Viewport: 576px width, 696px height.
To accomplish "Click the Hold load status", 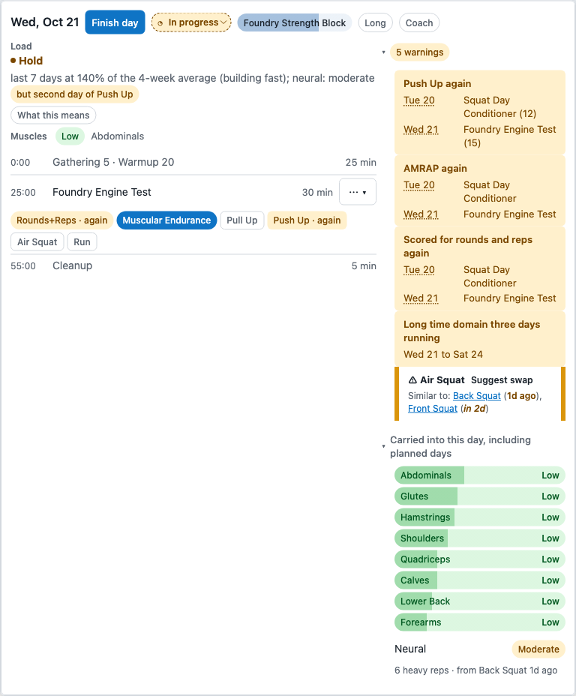I will tap(27, 61).
